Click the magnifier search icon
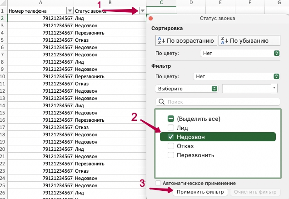The image size is (289, 199). click(161, 102)
